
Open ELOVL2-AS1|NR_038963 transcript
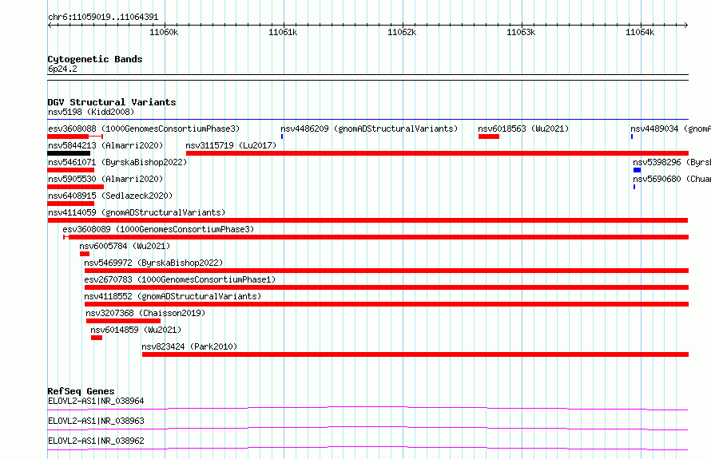[x=96, y=421]
